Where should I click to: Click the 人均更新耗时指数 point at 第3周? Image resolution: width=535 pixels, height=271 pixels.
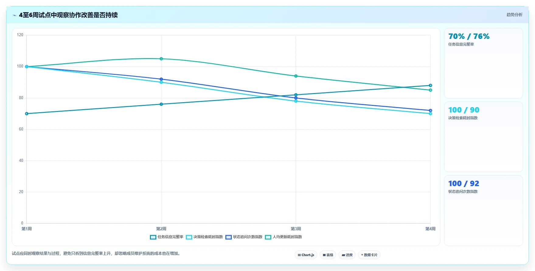tap(296, 76)
